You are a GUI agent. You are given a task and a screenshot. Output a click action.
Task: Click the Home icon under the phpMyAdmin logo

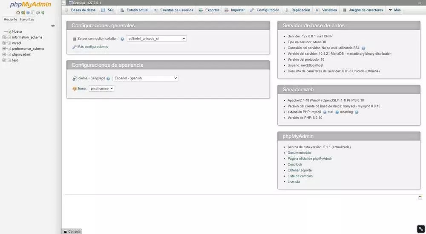click(x=18, y=12)
